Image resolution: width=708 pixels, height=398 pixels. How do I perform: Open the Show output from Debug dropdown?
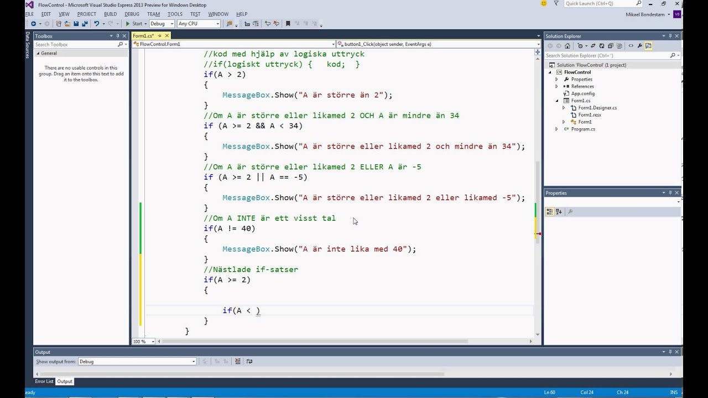tap(137, 362)
